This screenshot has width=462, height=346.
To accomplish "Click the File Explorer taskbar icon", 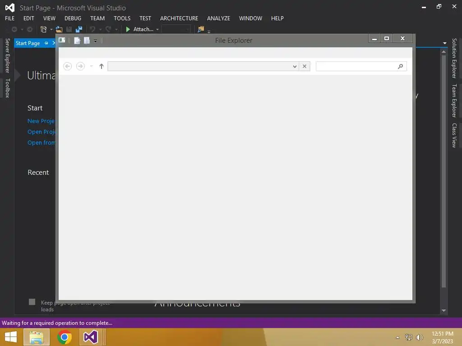I will [37, 337].
